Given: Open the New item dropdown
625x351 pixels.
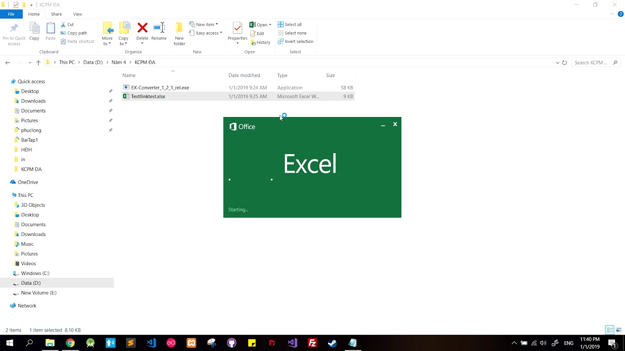Looking at the screenshot, I should [x=204, y=24].
